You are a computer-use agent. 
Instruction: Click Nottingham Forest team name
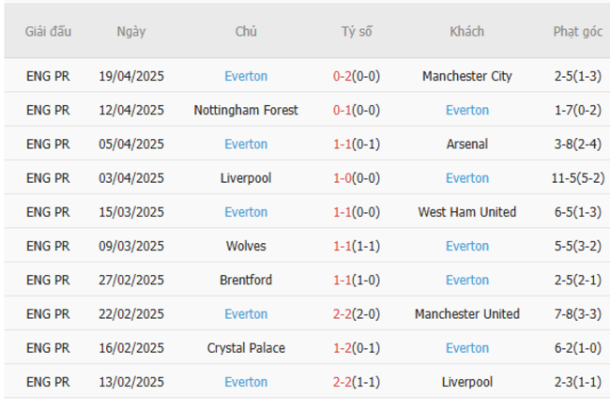click(x=246, y=110)
